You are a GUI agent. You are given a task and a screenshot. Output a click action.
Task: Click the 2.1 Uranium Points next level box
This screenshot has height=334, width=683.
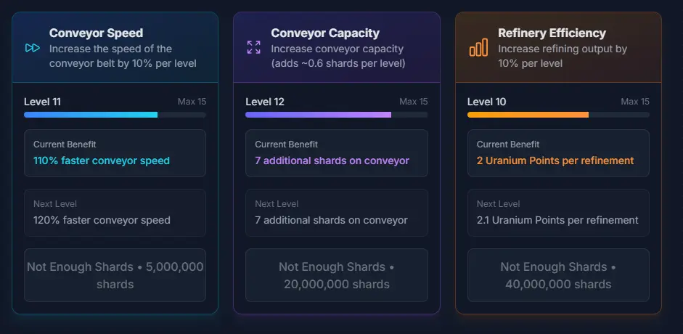[x=558, y=213]
